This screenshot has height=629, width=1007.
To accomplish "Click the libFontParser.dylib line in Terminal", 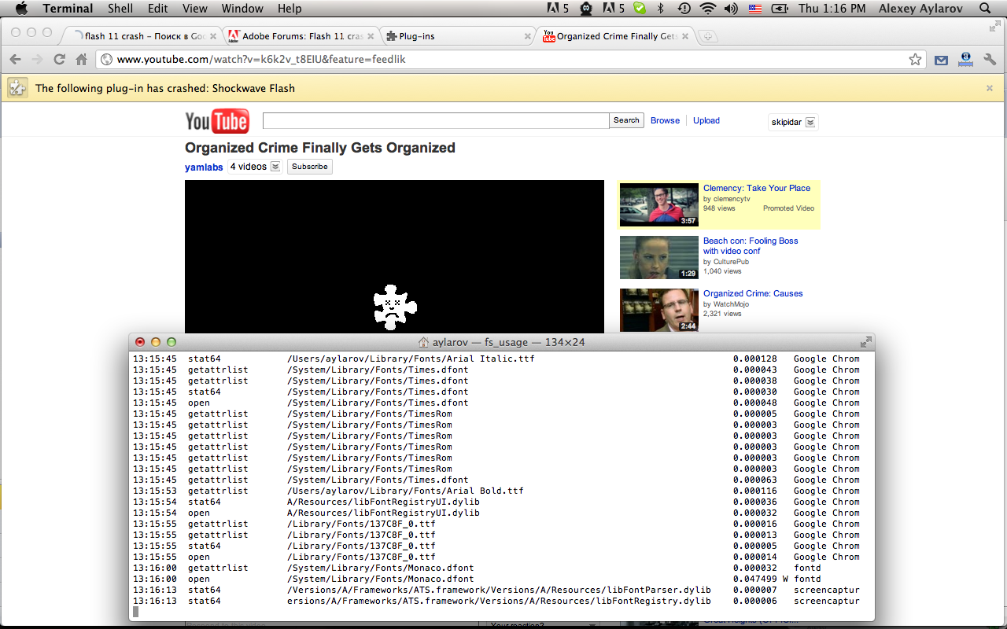I will [496, 590].
